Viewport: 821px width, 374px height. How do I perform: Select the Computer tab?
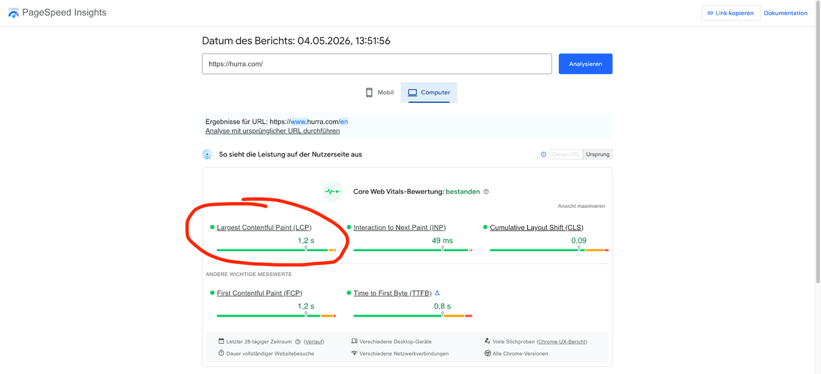[x=429, y=92]
